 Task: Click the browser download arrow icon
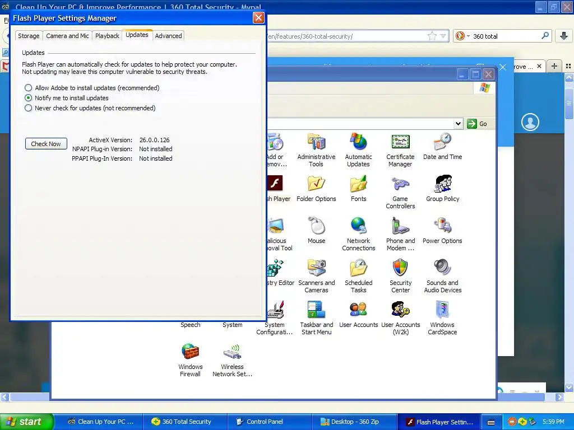tap(564, 36)
